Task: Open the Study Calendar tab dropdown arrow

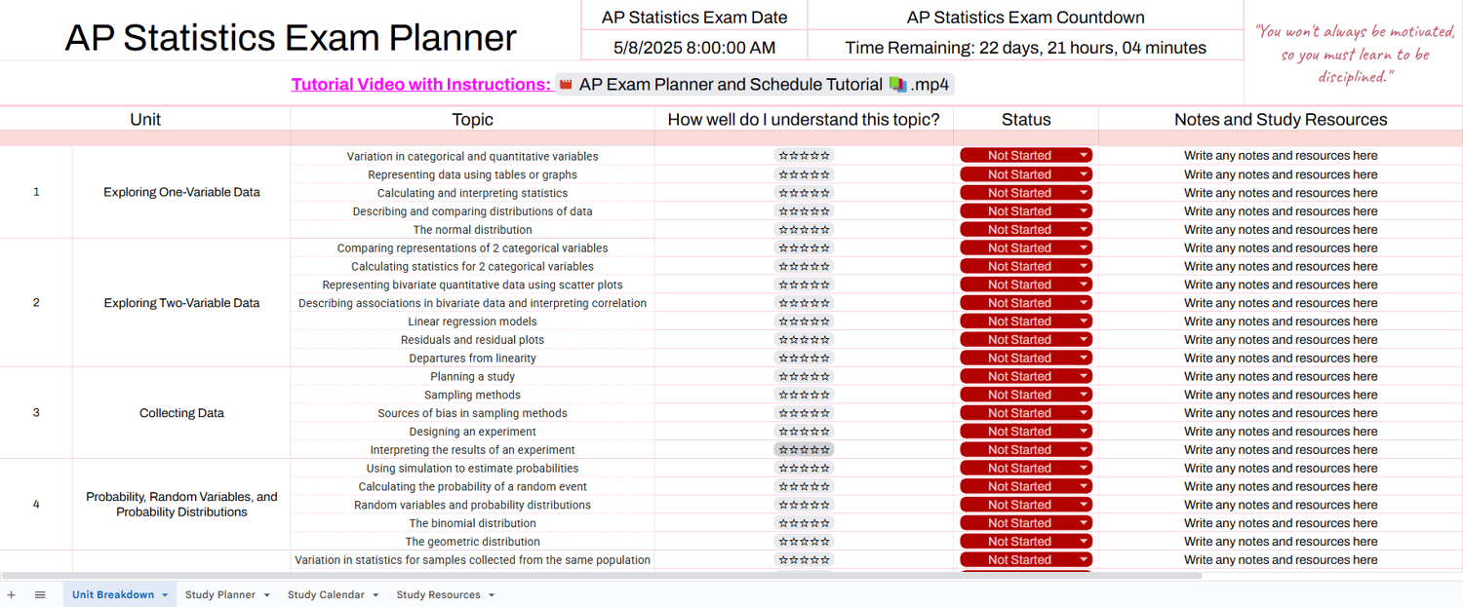Action: pos(376,595)
